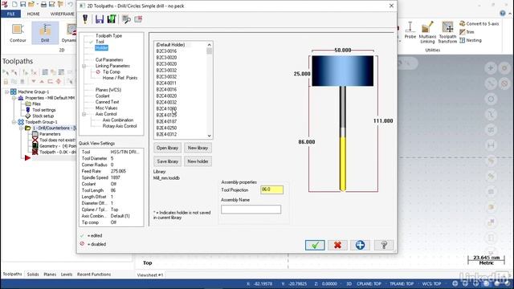Select (Default Holder) in holder list
This screenshot has width=514, height=289.
[170, 45]
